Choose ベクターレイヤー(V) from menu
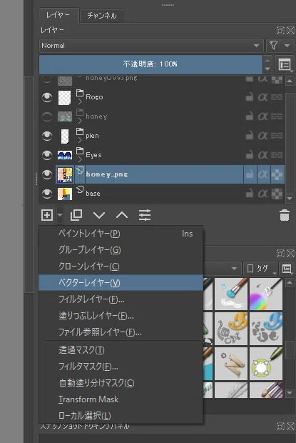This screenshot has height=443, width=296. pos(121,283)
